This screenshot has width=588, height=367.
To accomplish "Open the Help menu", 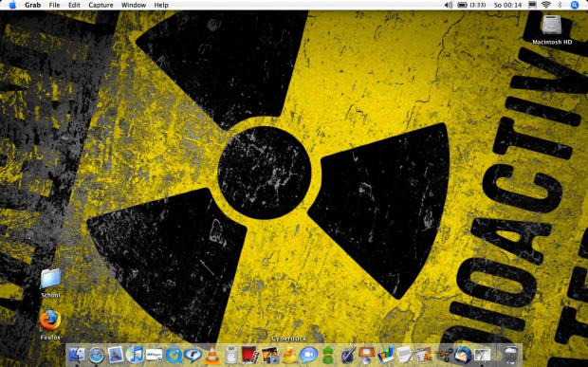I will pos(161,5).
